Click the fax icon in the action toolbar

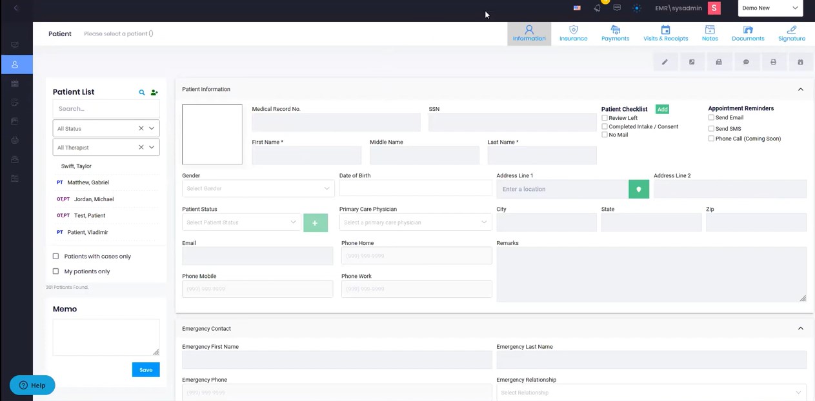pos(718,61)
